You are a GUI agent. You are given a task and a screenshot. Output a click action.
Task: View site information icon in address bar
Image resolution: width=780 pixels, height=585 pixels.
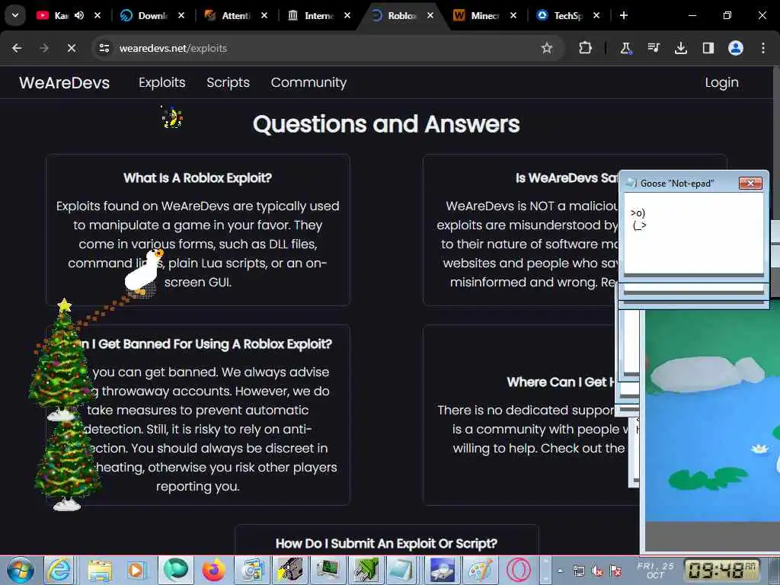pos(104,48)
